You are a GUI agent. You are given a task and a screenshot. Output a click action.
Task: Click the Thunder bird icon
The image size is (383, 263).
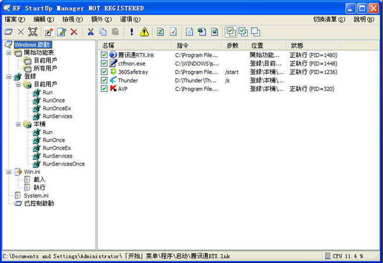tap(113, 80)
